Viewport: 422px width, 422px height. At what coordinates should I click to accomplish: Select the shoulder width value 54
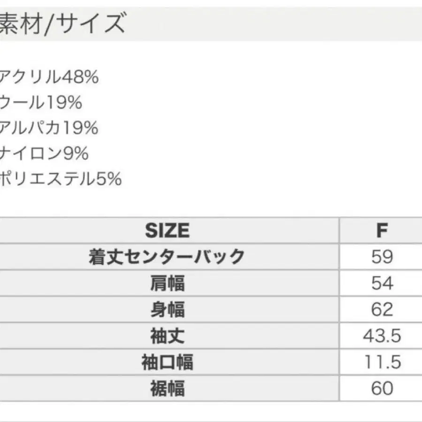[382, 283]
